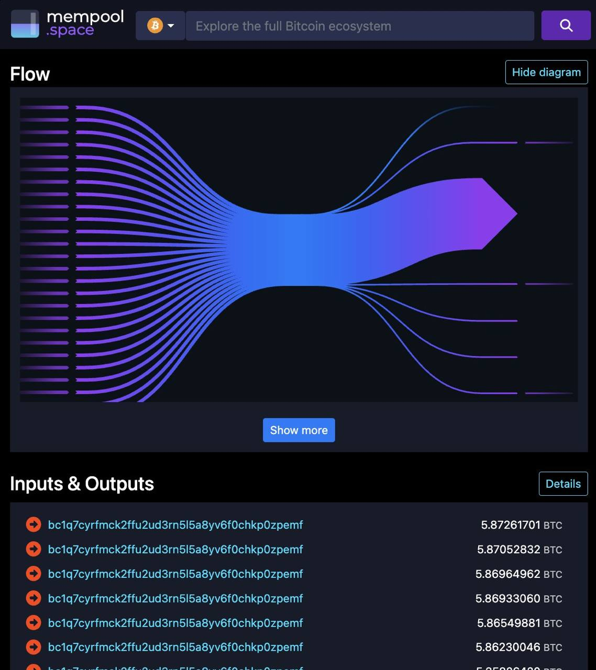Click the orange arrow icon beside 5.87261701 BTC
596x670 pixels.
(x=34, y=524)
